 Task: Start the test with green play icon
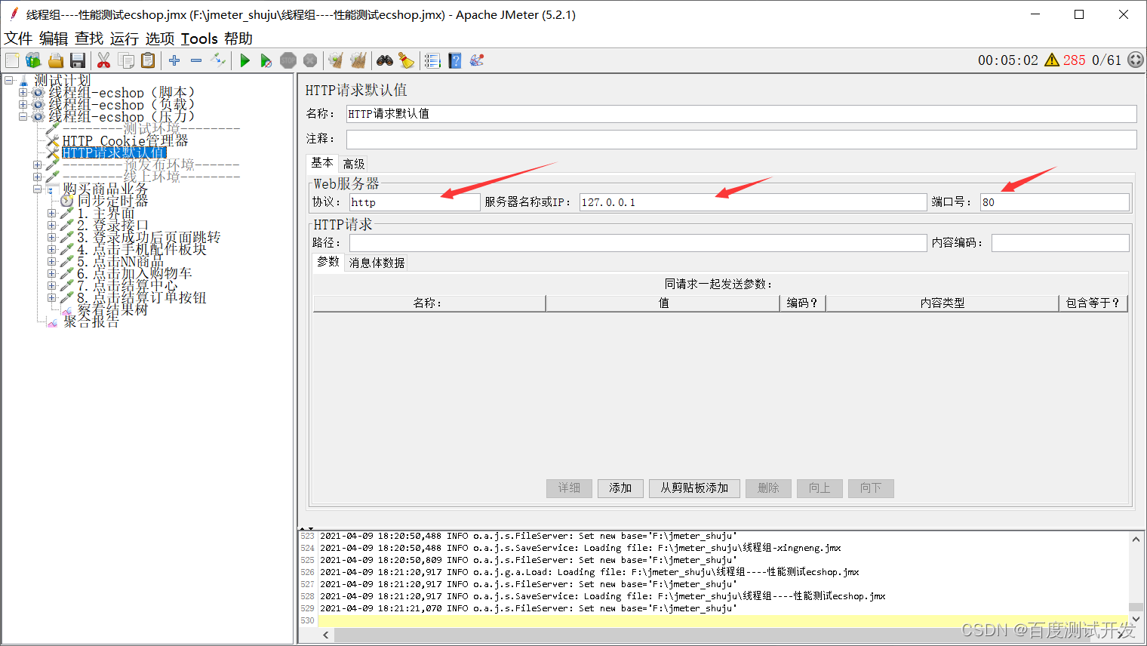(x=244, y=60)
